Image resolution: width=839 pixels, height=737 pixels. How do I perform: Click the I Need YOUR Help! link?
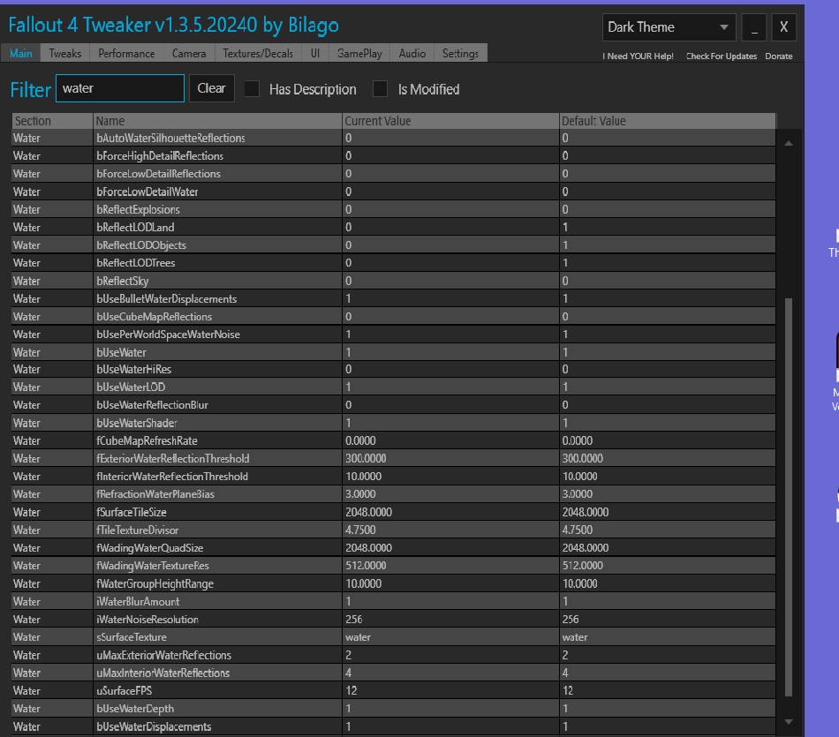638,56
